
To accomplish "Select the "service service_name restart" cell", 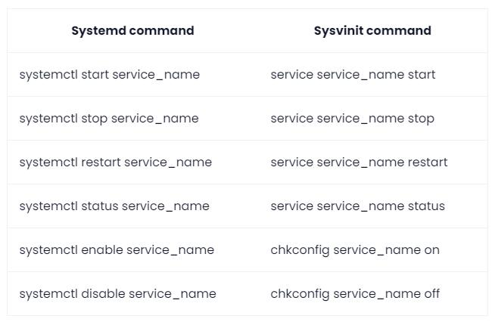I will click(x=359, y=163).
